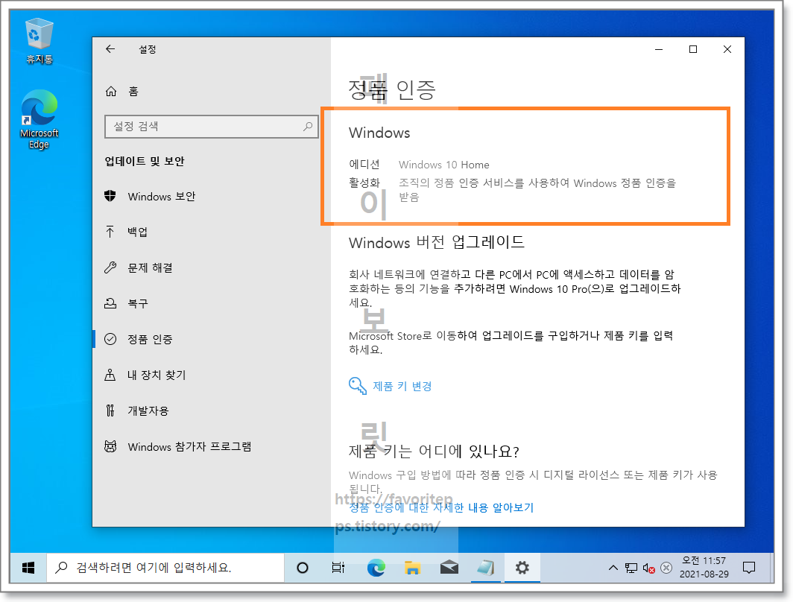Maximize the Settings window

(x=693, y=49)
